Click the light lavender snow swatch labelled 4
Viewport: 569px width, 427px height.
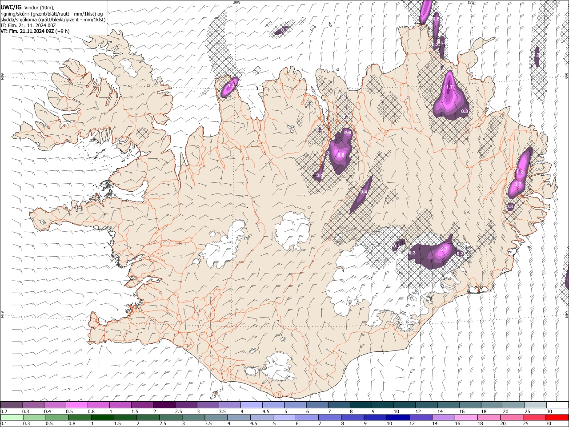251,405
